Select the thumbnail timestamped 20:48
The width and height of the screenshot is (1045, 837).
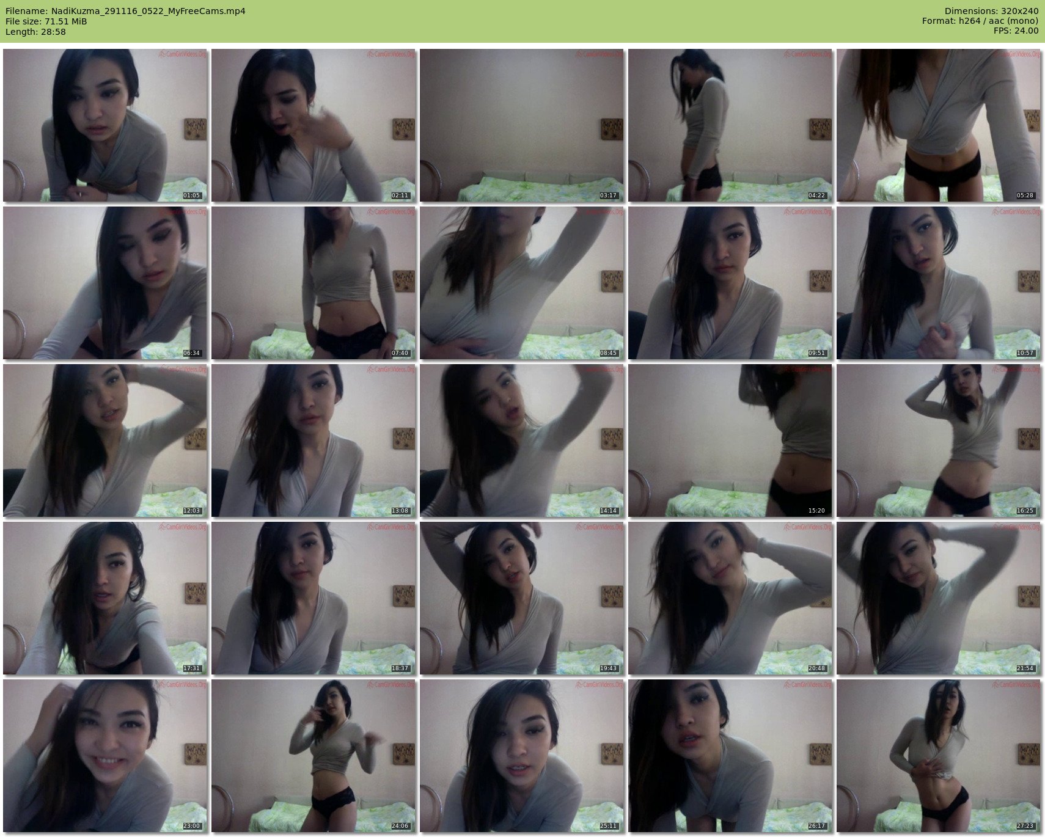(730, 598)
